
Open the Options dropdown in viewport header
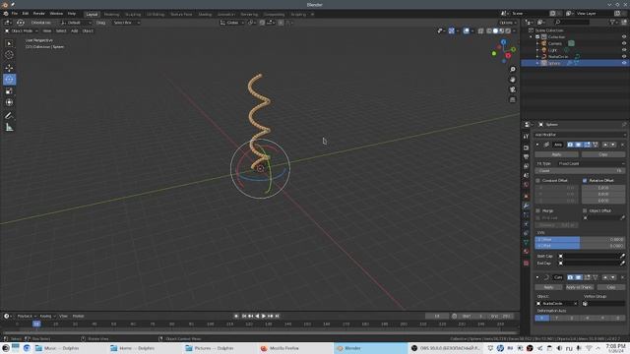tap(508, 23)
